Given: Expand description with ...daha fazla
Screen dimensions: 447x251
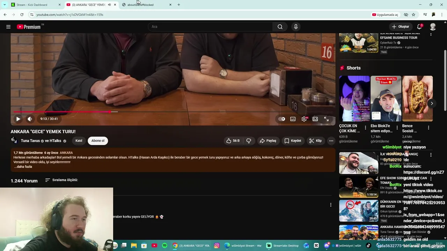Looking at the screenshot, I should [23, 167].
